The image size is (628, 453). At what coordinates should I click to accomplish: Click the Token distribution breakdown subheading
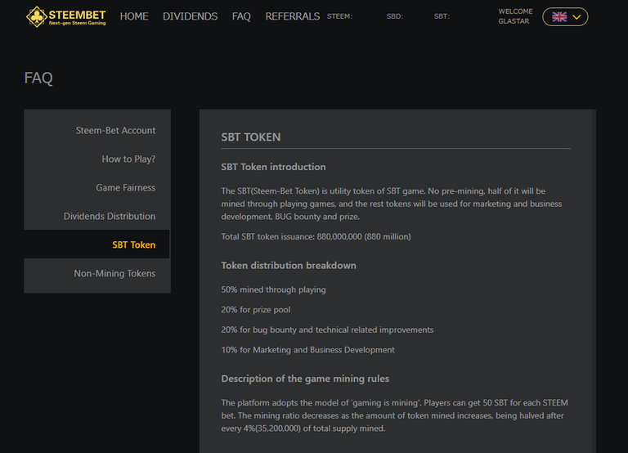289,266
